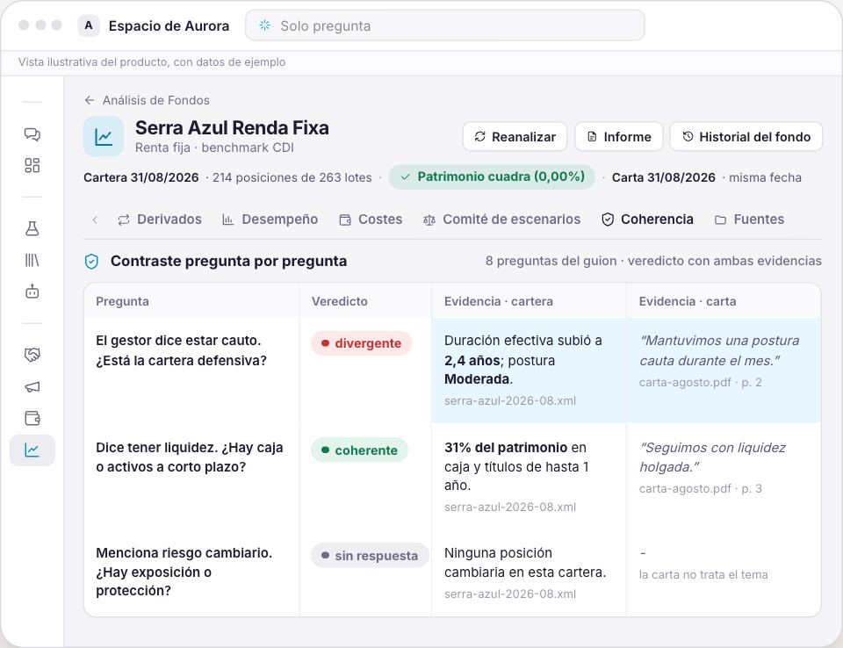Click the workspace avatar letter A

coord(89,25)
